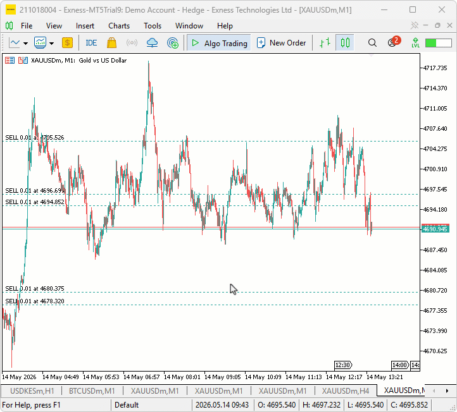Click the 14:00 time marker flag
This screenshot has height=412, width=457.
point(400,365)
